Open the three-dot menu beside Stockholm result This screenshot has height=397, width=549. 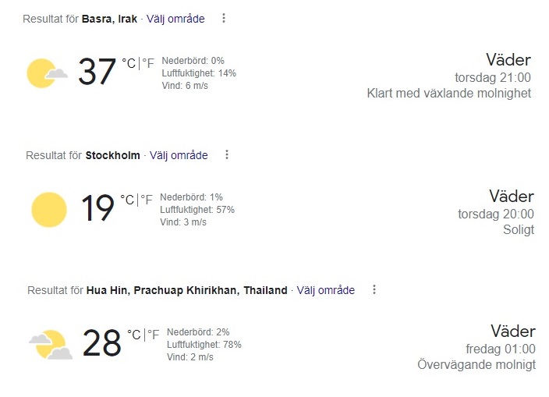[227, 154]
